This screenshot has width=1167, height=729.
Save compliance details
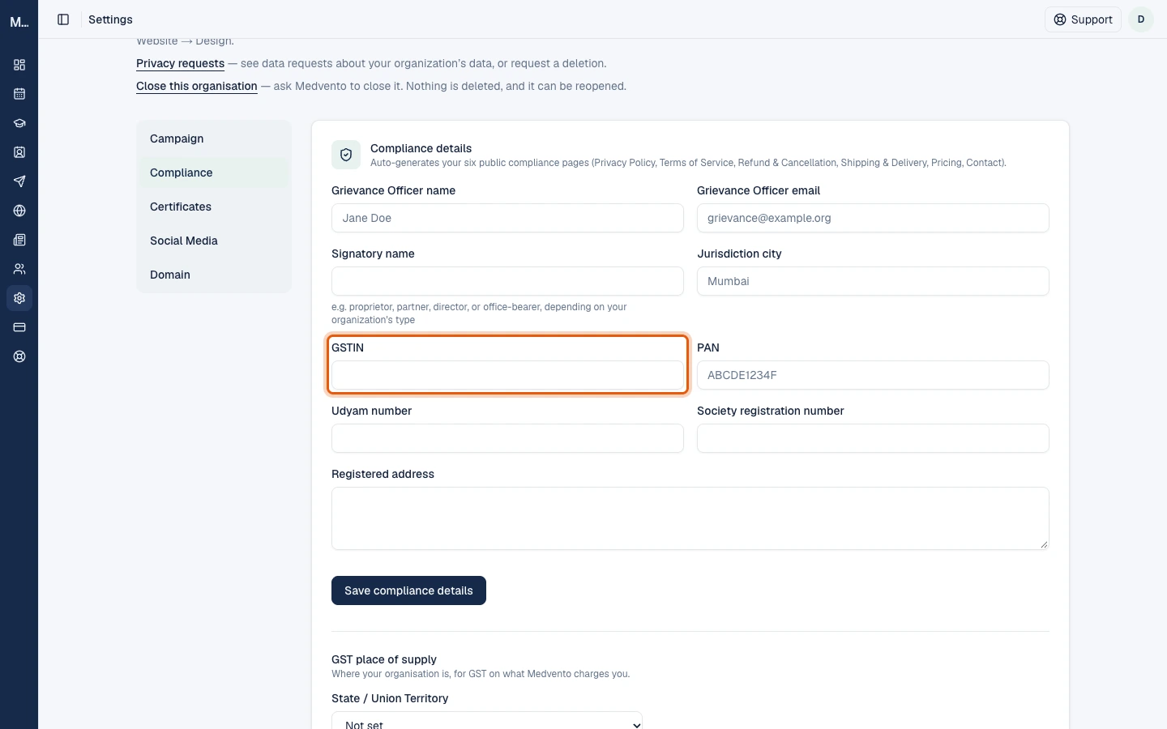point(408,590)
